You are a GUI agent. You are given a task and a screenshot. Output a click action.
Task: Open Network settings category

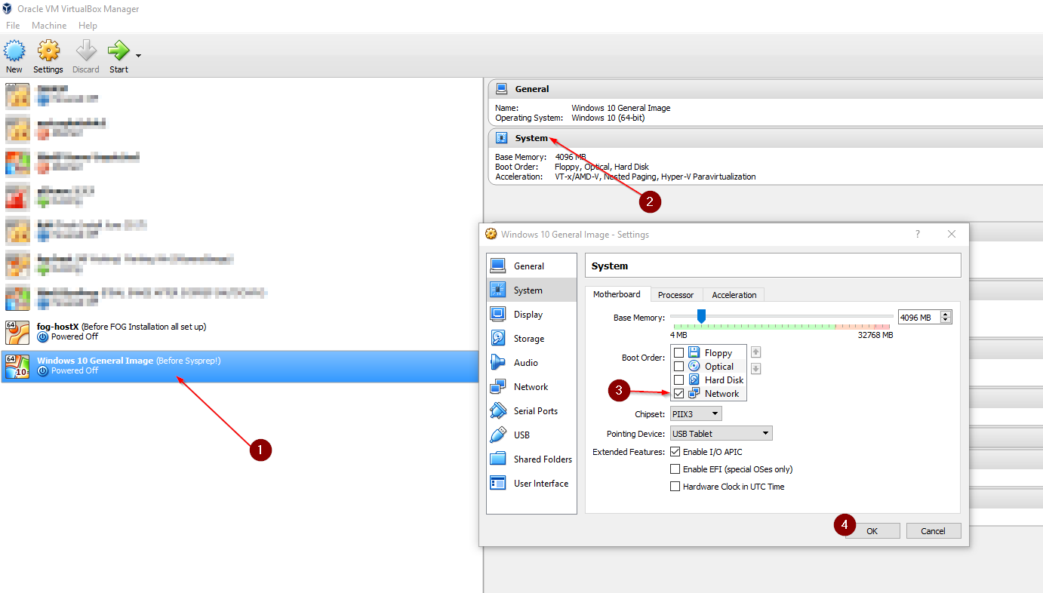[531, 387]
